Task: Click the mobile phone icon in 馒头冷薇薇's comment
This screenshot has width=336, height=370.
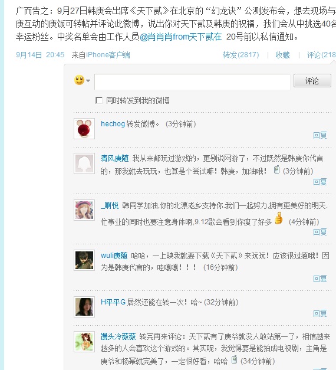Action: (234, 359)
